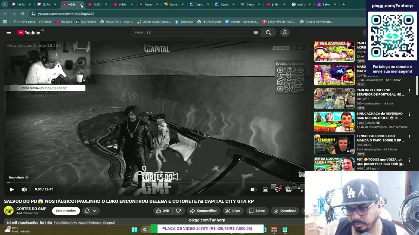Toggle notifications bell for CORTES DO GMF
This screenshot has width=419, height=235.
point(87,211)
